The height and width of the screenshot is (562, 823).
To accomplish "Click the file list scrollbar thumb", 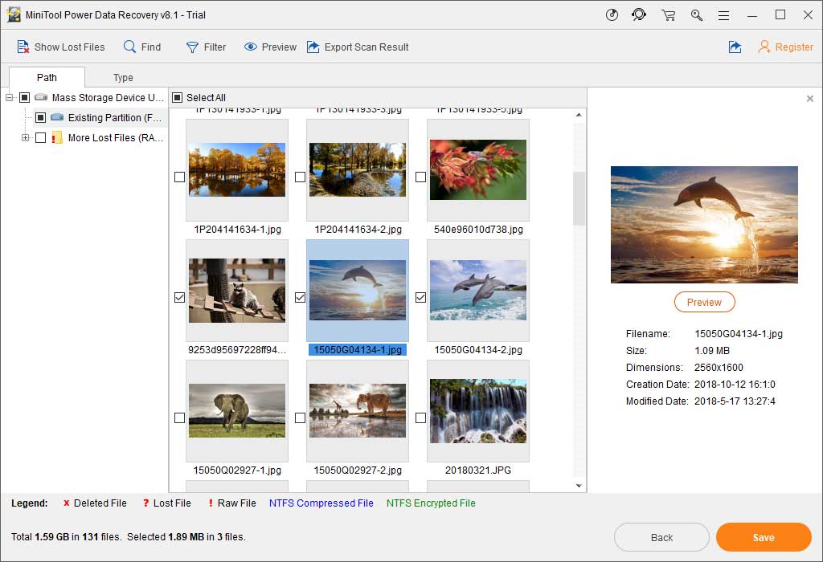I will (579, 198).
